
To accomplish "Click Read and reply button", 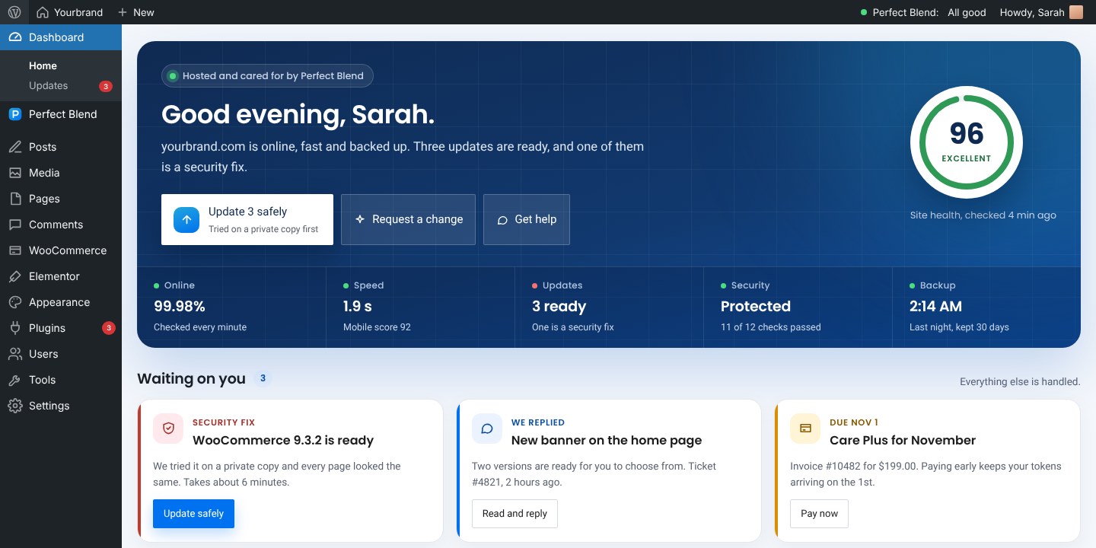I will pyautogui.click(x=515, y=514).
